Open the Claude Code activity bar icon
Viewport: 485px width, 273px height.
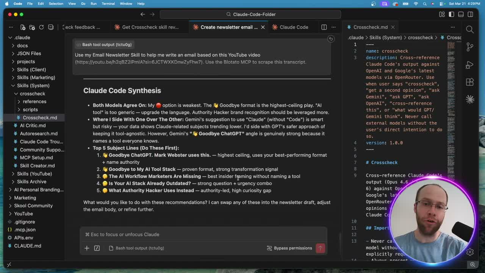point(470,99)
